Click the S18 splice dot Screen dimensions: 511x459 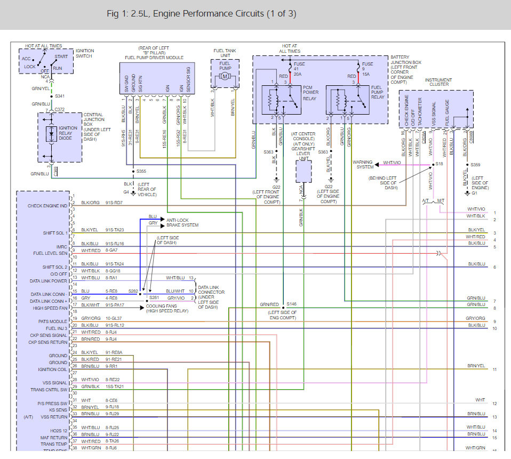[x=433, y=165]
